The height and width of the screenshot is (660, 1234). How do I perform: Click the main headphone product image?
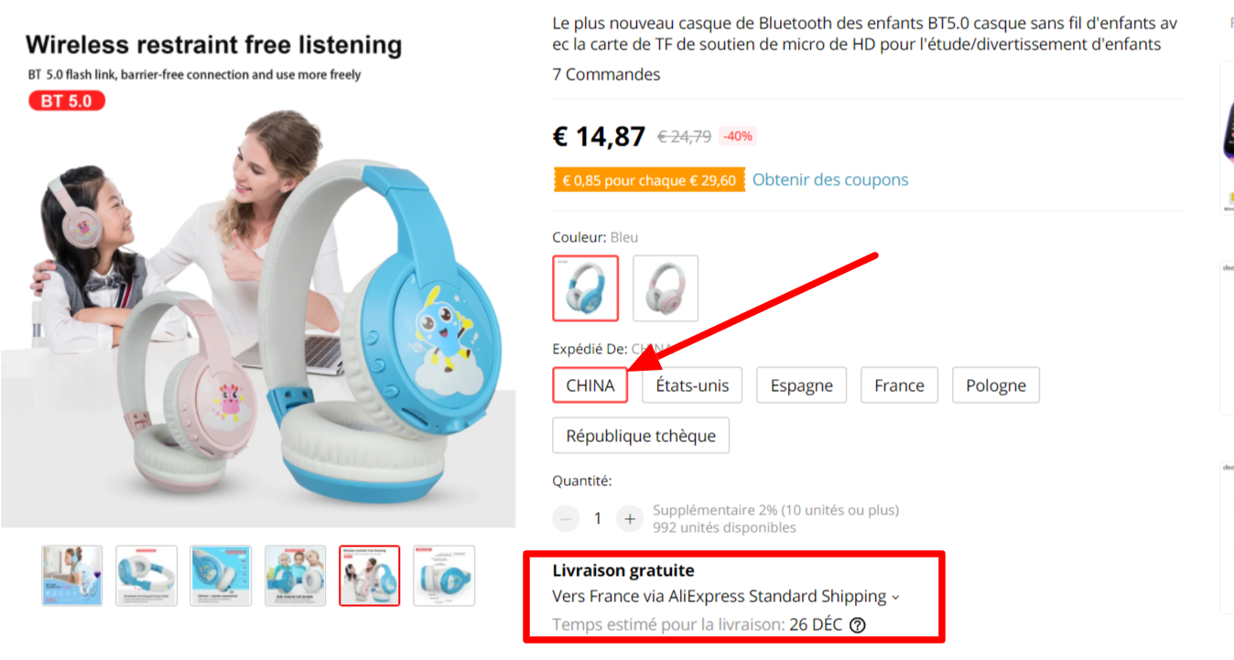(258, 302)
